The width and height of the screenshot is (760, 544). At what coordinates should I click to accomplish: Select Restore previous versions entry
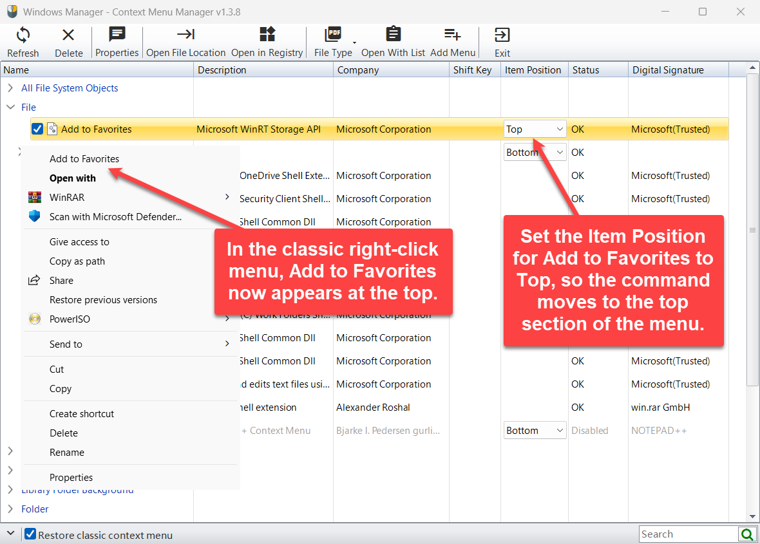click(x=103, y=300)
